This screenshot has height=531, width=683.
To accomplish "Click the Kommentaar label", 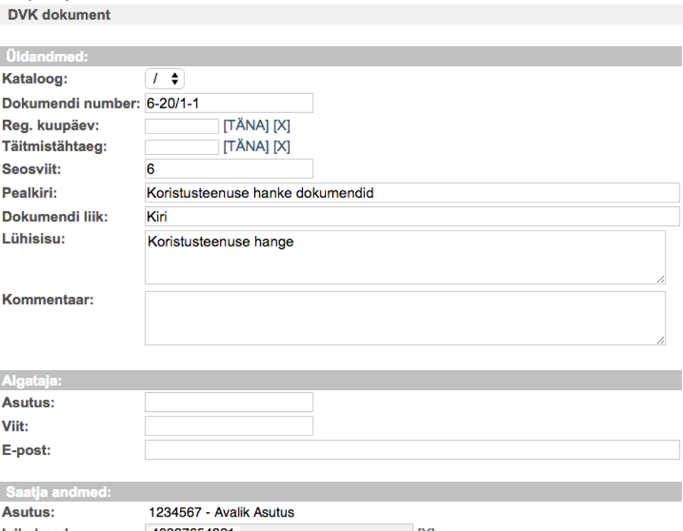I will (48, 300).
